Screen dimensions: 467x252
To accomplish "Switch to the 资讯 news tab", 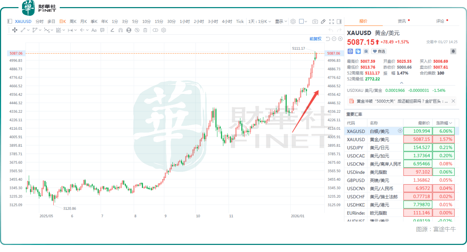I will (402, 21).
